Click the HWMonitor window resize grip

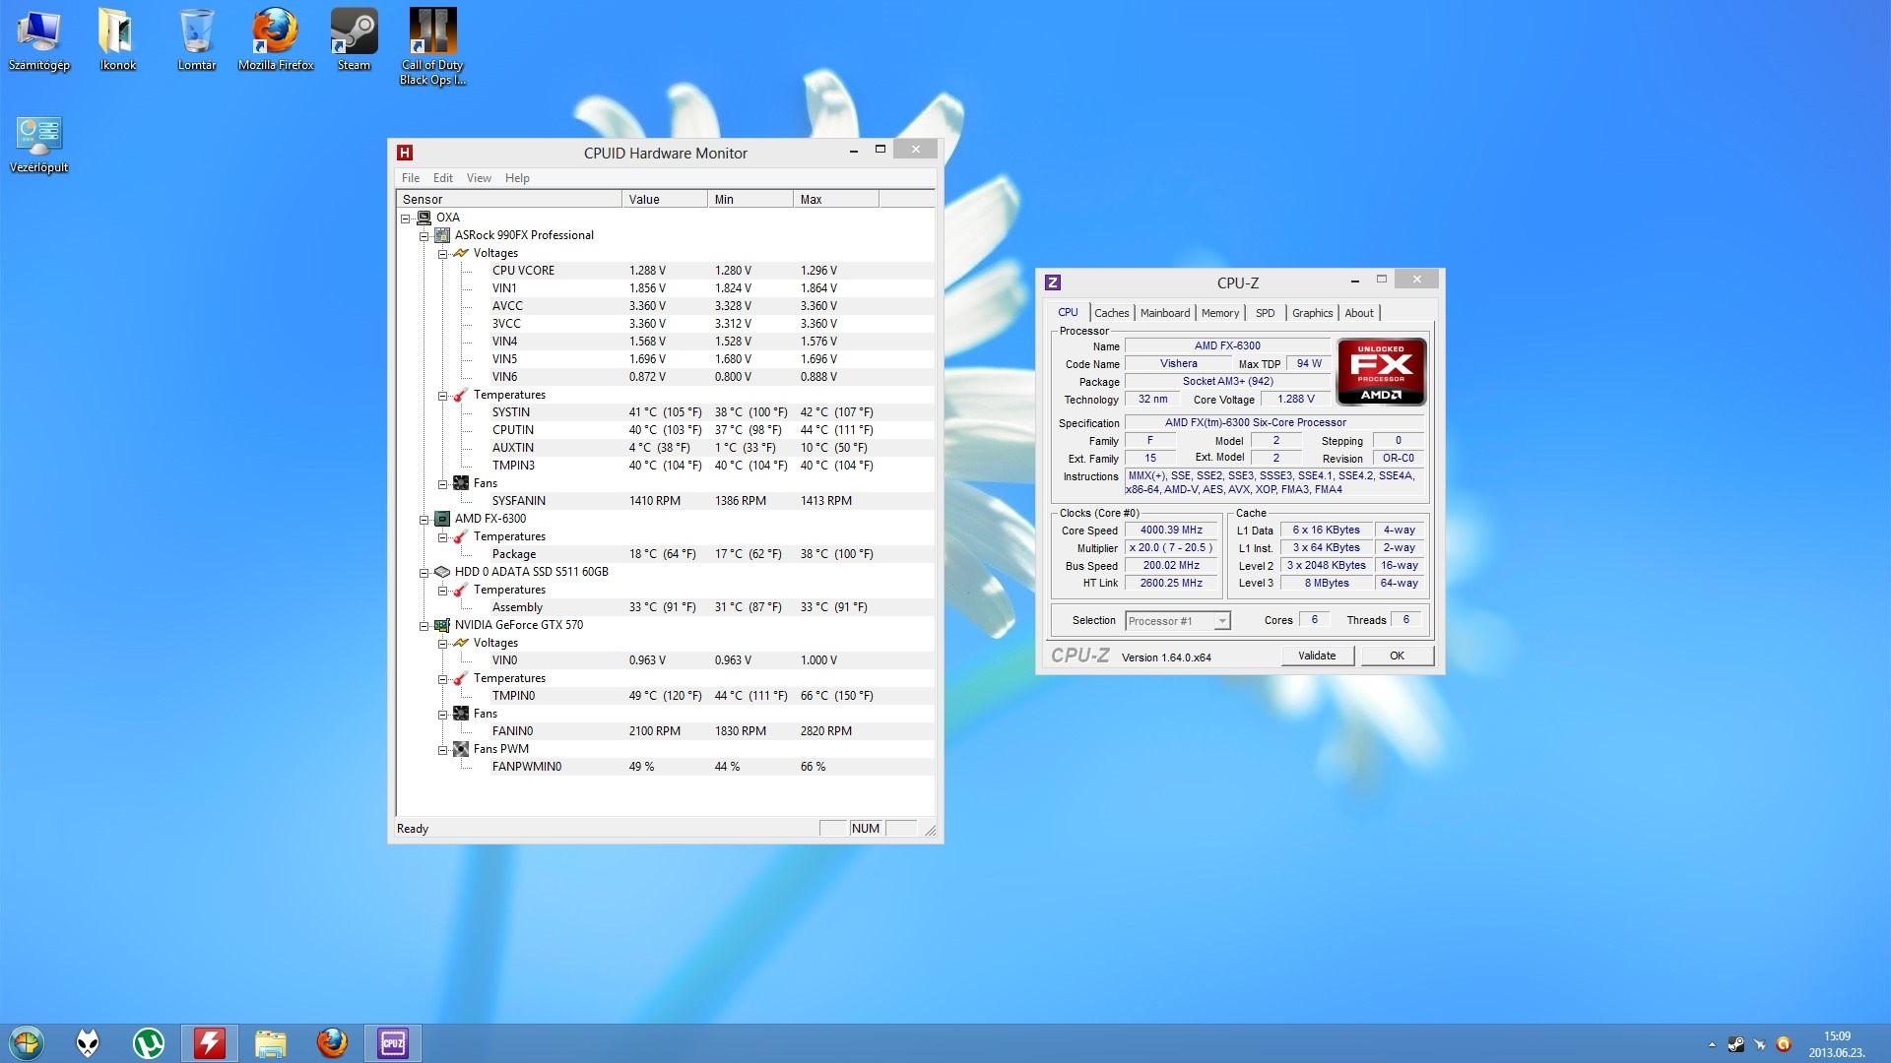point(930,830)
